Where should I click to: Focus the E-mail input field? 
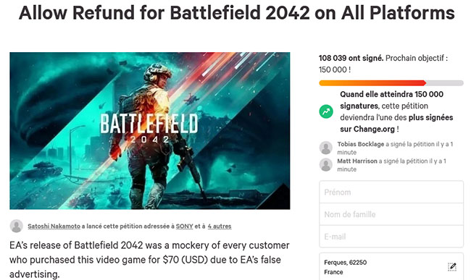pos(391,237)
